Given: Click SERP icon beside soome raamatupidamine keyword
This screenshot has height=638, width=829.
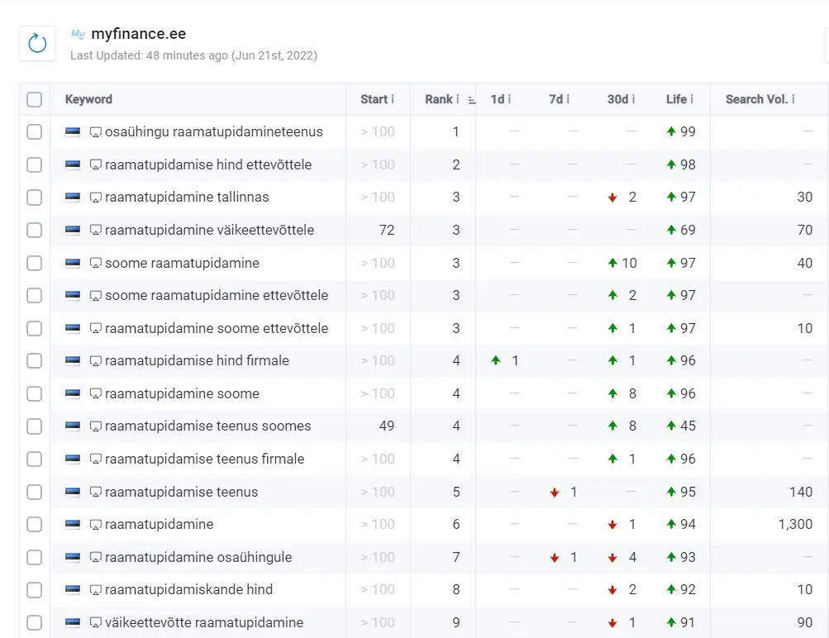Looking at the screenshot, I should 95,264.
